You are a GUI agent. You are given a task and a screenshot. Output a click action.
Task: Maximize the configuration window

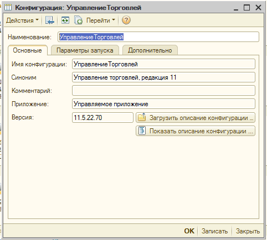247,8
